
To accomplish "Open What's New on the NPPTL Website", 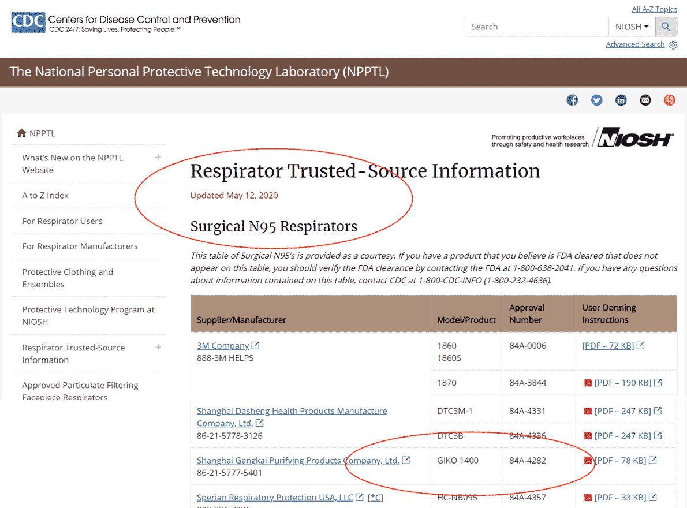I will [73, 164].
